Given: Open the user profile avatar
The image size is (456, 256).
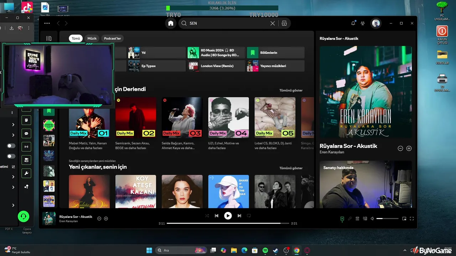Looking at the screenshot, I should click(375, 23).
